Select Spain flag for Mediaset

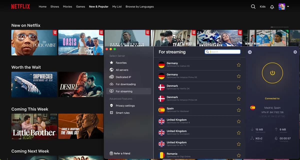pyautogui.click(x=162, y=110)
